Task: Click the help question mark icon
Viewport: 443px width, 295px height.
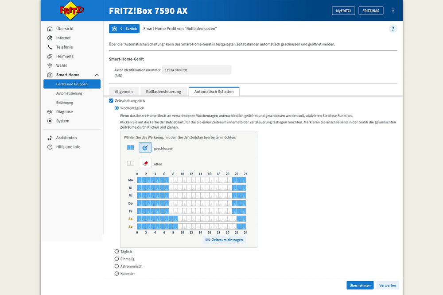Action: (x=392, y=29)
